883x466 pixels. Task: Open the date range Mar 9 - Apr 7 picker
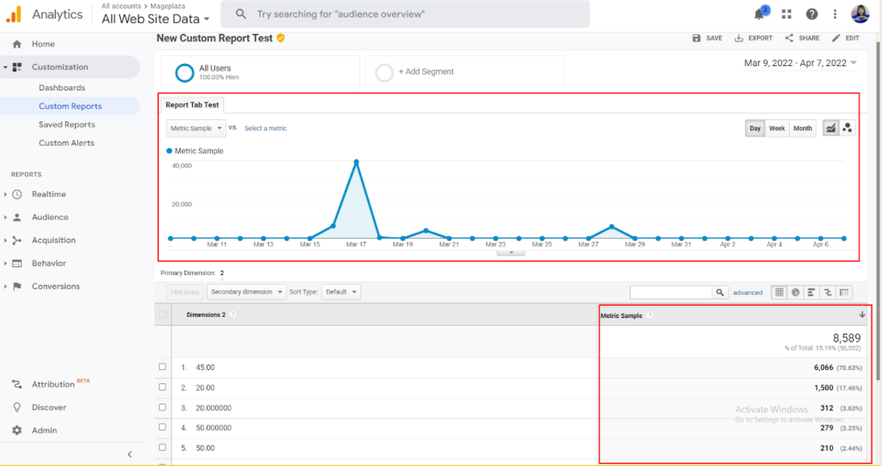tap(800, 63)
